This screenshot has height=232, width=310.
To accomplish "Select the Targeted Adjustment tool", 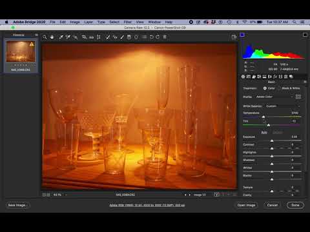I will (x=75, y=37).
